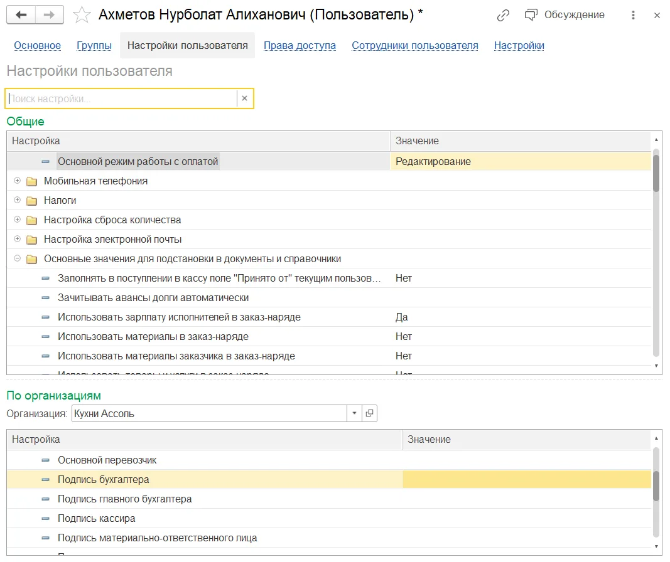Expand the Мобильная телефония folder
The image size is (670, 562).
click(x=17, y=181)
